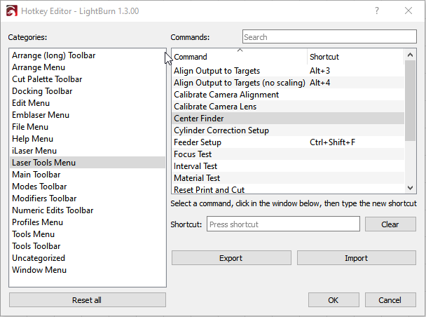The image size is (426, 317).
Task: Click the Search commands field
Action: click(x=329, y=36)
